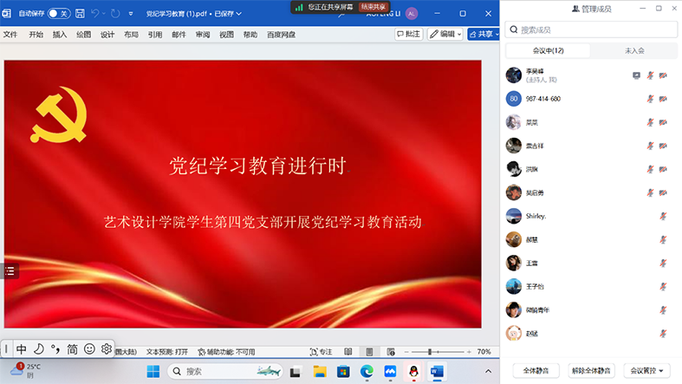
Task: Open the 视图 tab
Action: point(226,35)
